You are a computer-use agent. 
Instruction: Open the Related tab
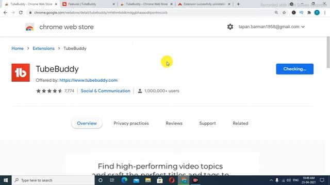pos(240,123)
